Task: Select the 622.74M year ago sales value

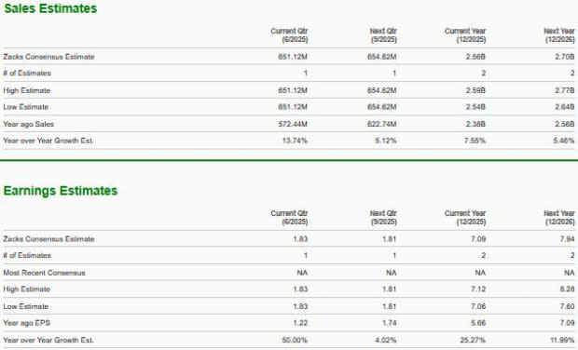Action: [x=382, y=124]
